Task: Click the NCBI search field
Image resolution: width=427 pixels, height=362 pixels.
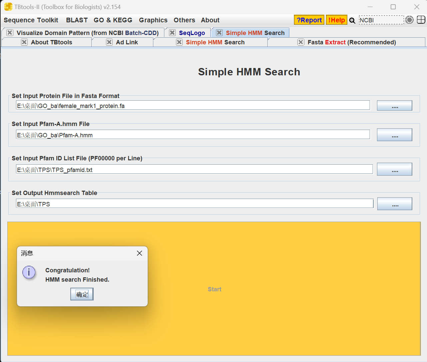Action: (x=381, y=20)
